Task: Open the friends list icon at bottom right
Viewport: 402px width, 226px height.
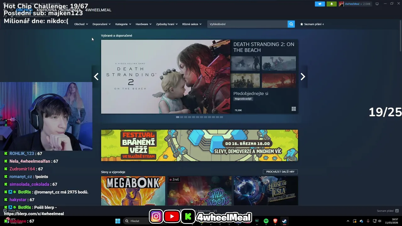Action: pyautogui.click(x=397, y=211)
